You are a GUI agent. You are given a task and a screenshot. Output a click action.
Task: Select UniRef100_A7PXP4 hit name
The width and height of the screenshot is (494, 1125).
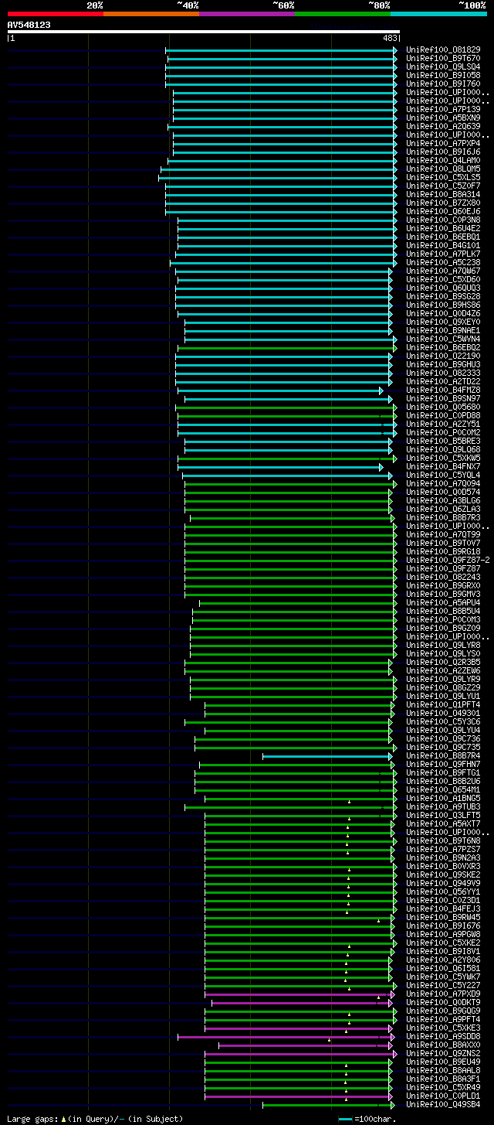click(443, 143)
